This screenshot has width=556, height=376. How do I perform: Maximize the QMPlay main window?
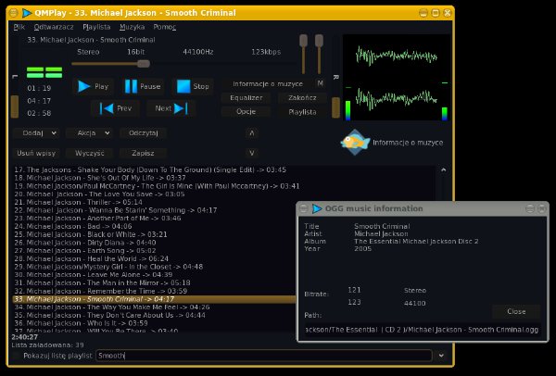[436, 13]
